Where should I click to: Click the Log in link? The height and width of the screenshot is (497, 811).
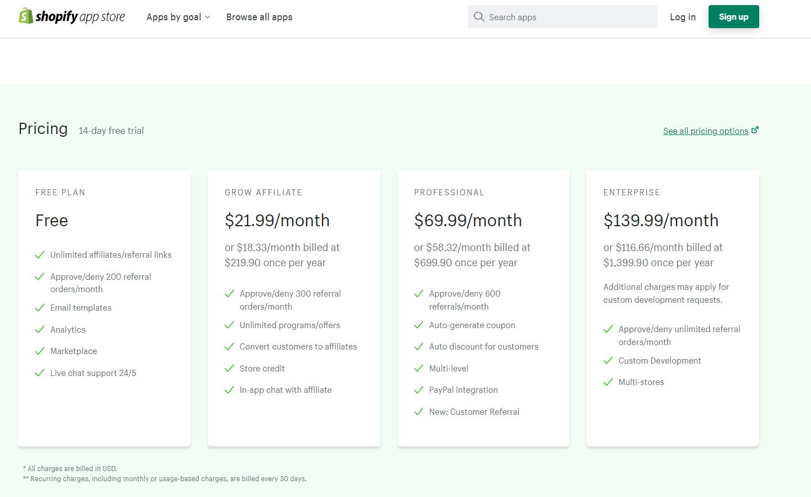coord(683,17)
